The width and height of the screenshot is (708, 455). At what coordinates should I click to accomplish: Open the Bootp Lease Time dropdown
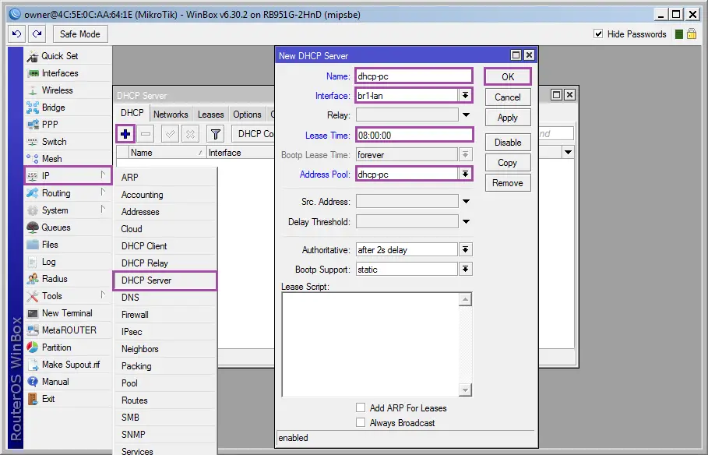pyautogui.click(x=465, y=155)
